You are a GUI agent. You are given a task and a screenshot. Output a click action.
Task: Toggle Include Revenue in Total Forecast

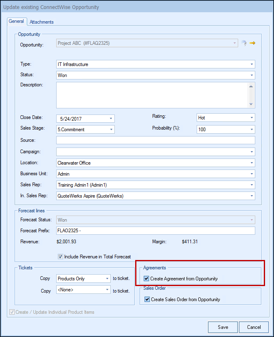(x=61, y=257)
